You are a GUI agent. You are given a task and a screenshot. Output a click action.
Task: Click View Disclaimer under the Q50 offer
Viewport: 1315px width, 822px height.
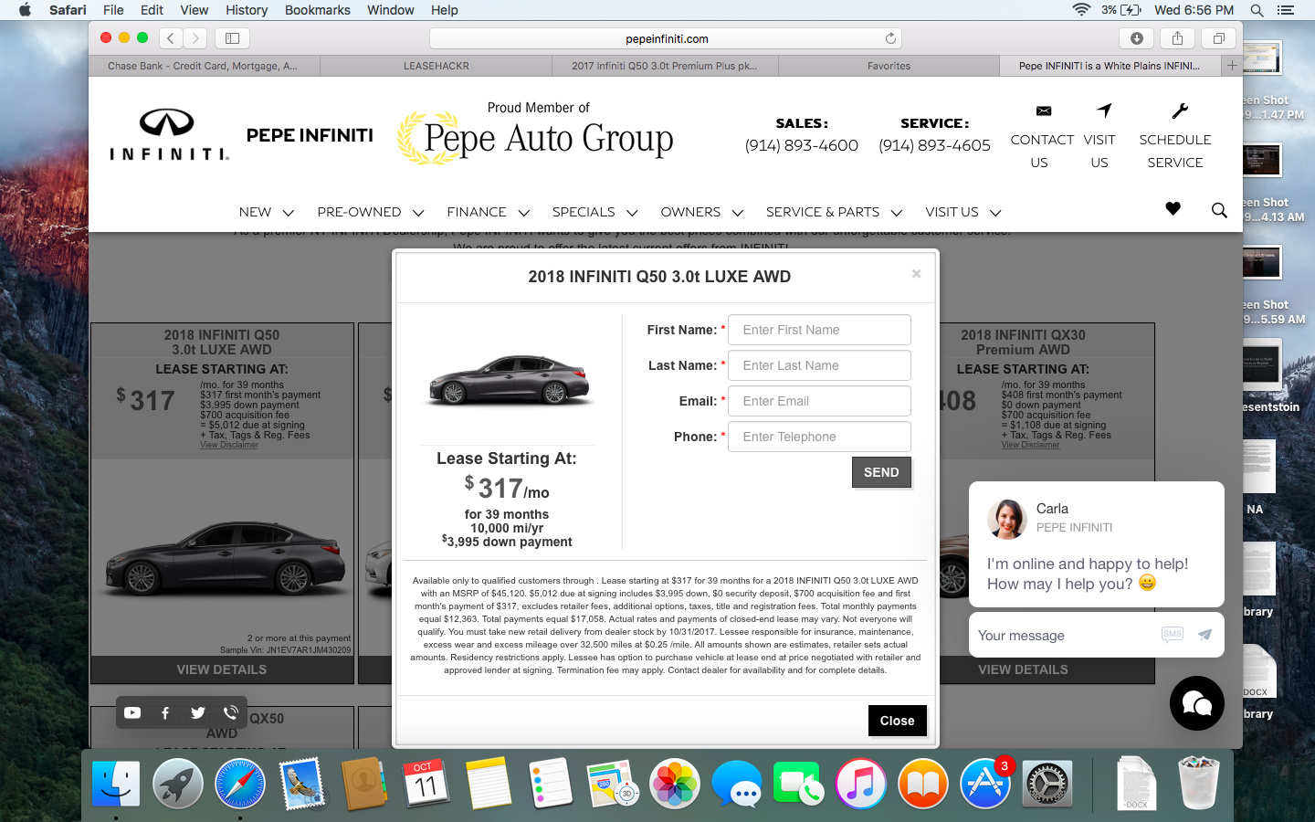tap(229, 445)
